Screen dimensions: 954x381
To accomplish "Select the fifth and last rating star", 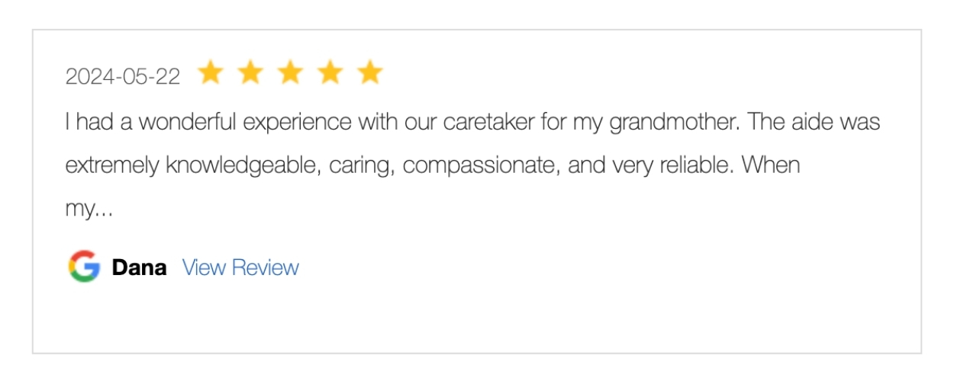I will pos(370,73).
